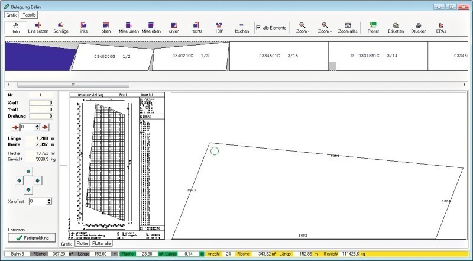
Task: Move element up with green arrow
Action: (28, 172)
